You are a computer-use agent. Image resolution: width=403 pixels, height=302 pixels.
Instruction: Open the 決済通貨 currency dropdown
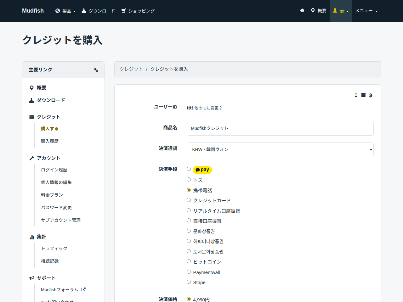(280, 149)
